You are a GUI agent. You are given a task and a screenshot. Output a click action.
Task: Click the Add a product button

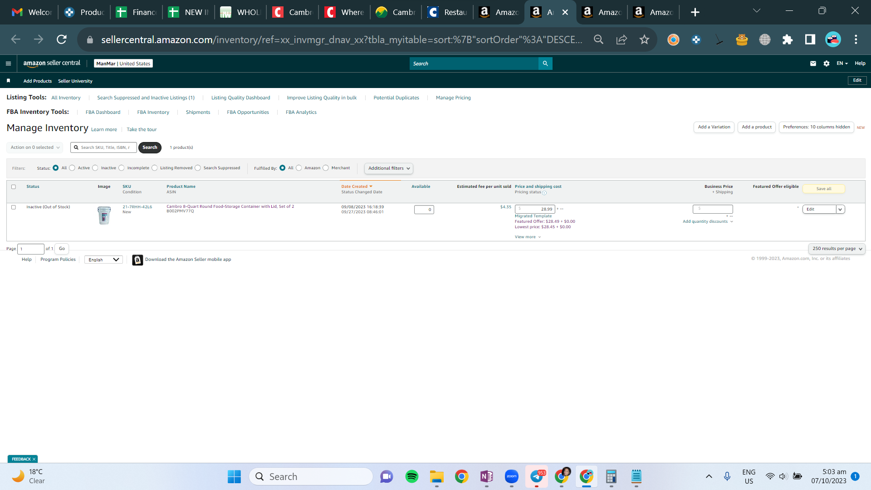[757, 127]
